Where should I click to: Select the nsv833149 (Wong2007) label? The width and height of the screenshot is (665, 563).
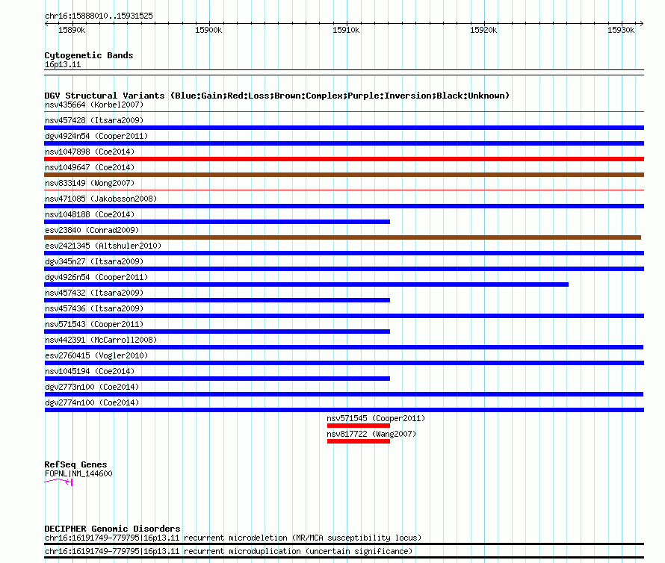[x=90, y=183]
